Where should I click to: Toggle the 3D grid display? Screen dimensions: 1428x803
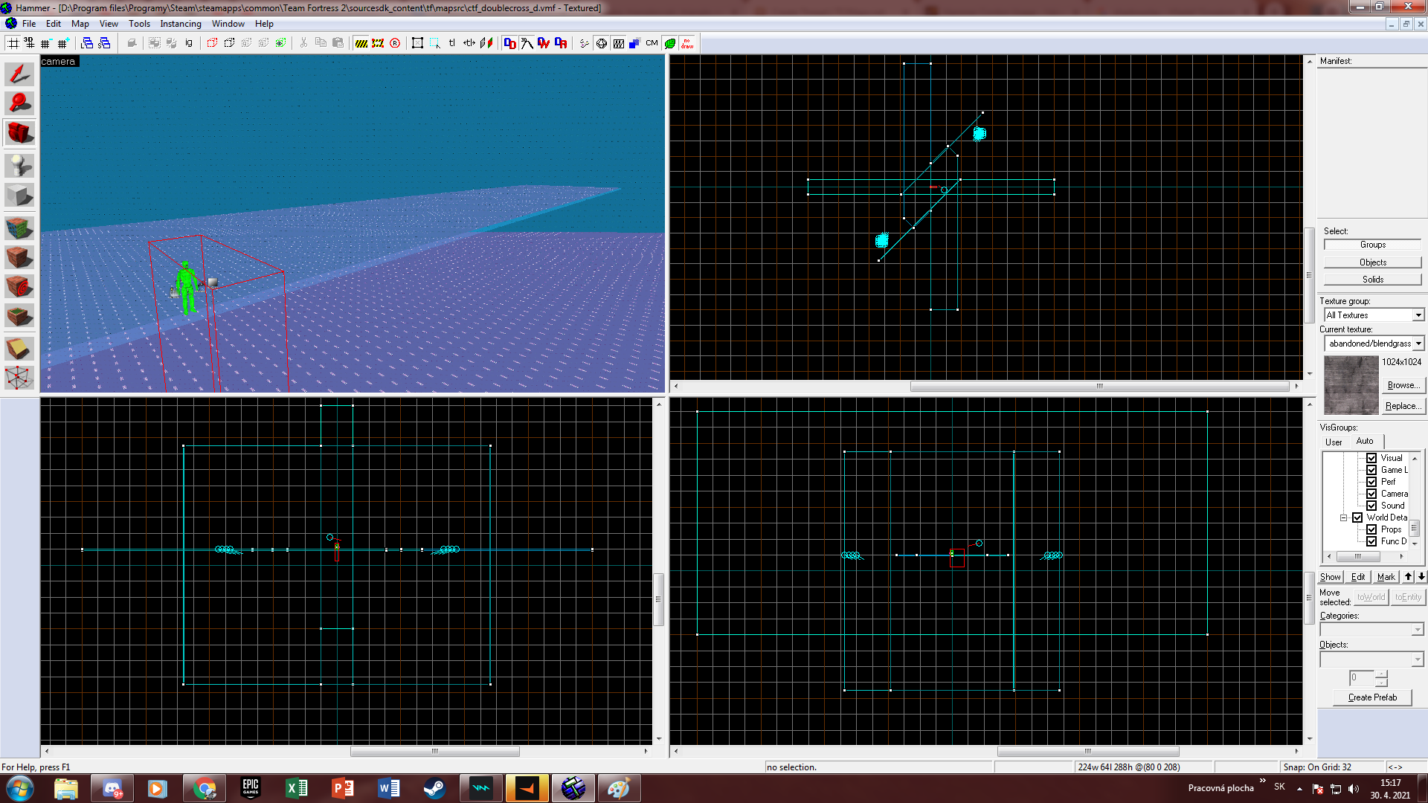(x=30, y=43)
